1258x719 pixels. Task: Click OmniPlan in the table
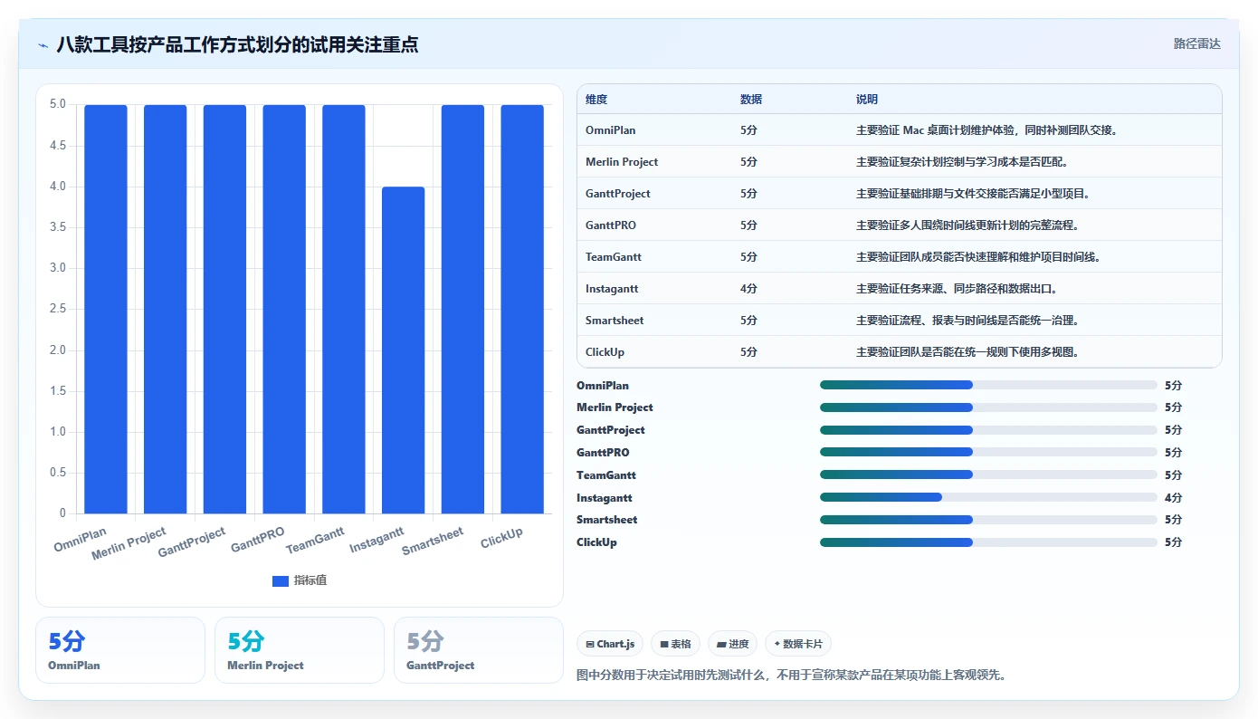pyautogui.click(x=611, y=130)
